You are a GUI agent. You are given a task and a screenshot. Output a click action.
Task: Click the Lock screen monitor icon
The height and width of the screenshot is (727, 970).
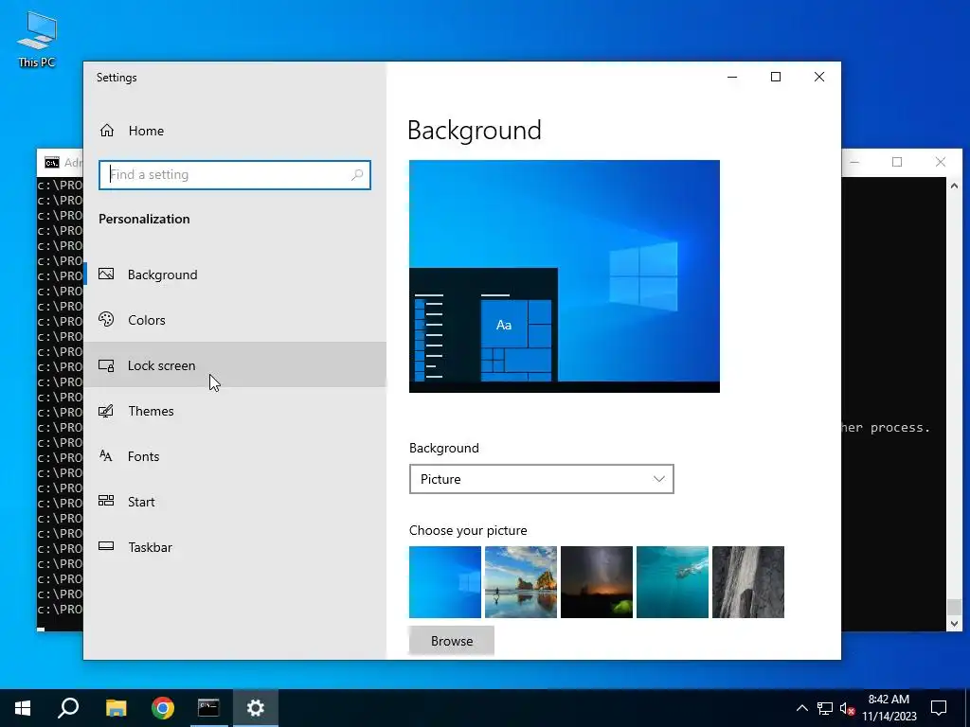(106, 365)
